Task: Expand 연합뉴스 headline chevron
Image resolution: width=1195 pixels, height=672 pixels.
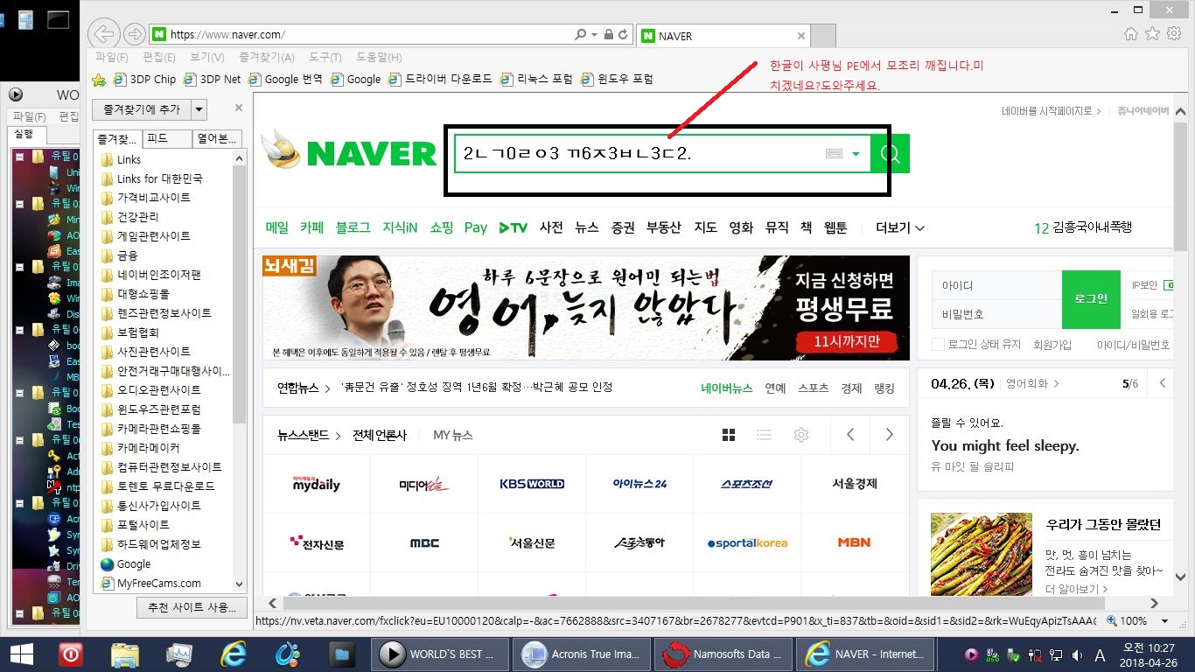Action: click(x=328, y=388)
